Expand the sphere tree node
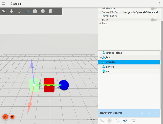The height and width of the screenshot is (124, 163). point(101,67)
